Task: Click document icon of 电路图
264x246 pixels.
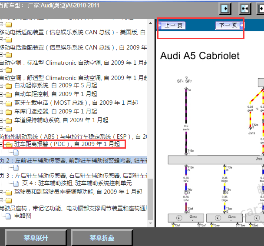Action: click(x=8, y=216)
